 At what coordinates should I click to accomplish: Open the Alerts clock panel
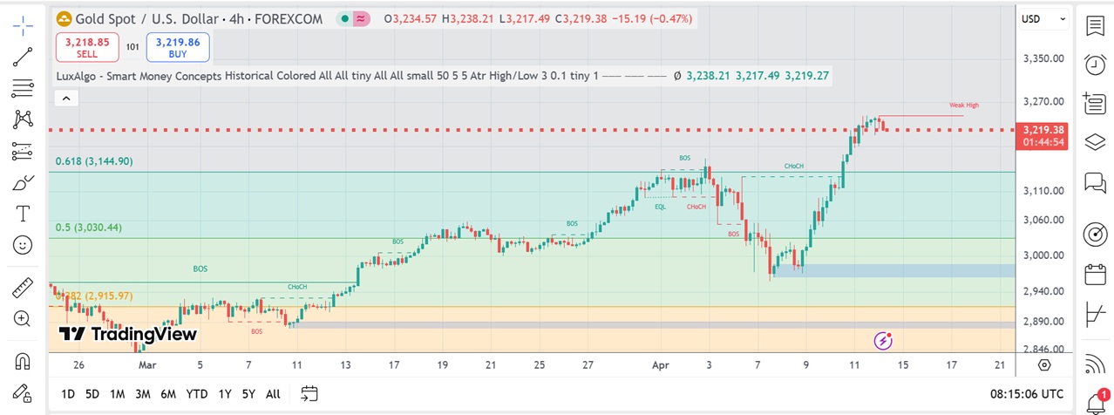click(x=1094, y=64)
